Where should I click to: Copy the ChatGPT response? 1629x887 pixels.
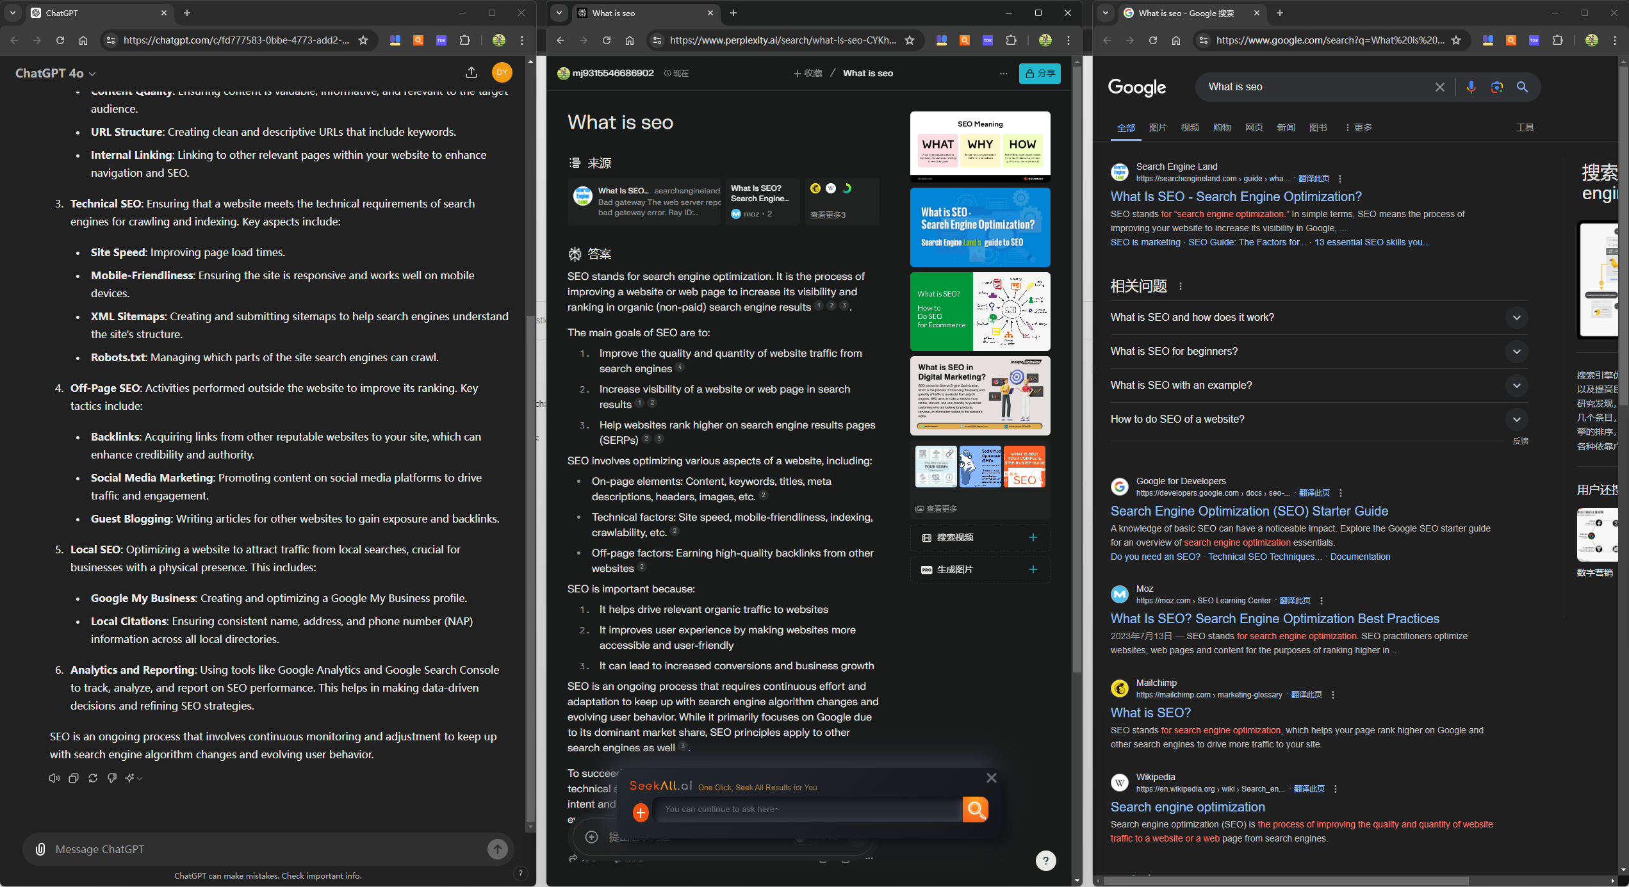click(x=74, y=778)
